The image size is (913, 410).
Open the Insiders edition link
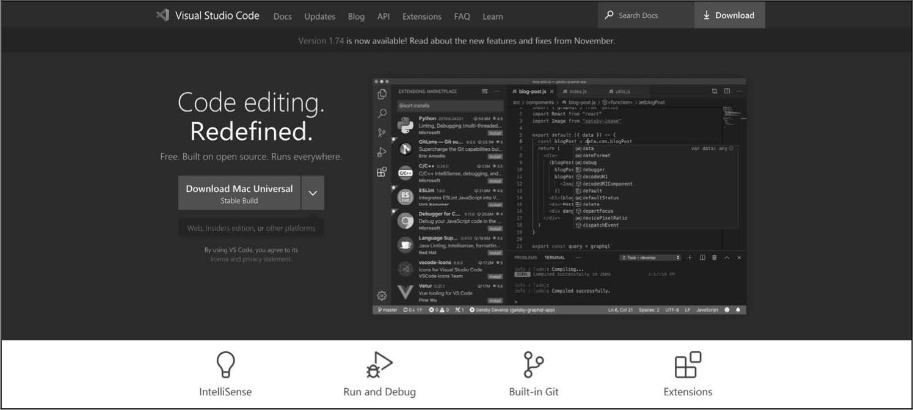[230, 228]
